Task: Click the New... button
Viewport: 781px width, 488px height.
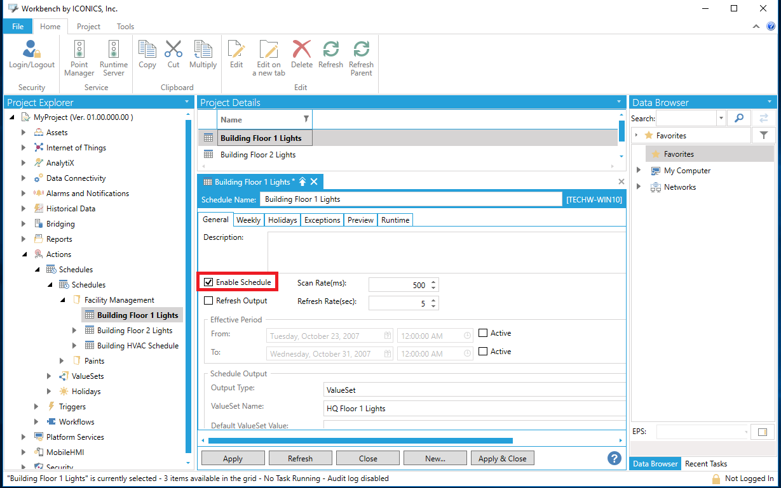Action: [435, 458]
